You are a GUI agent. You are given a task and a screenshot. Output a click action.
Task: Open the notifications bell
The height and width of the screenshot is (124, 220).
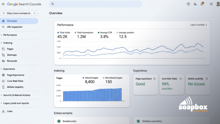[x=202, y=4]
